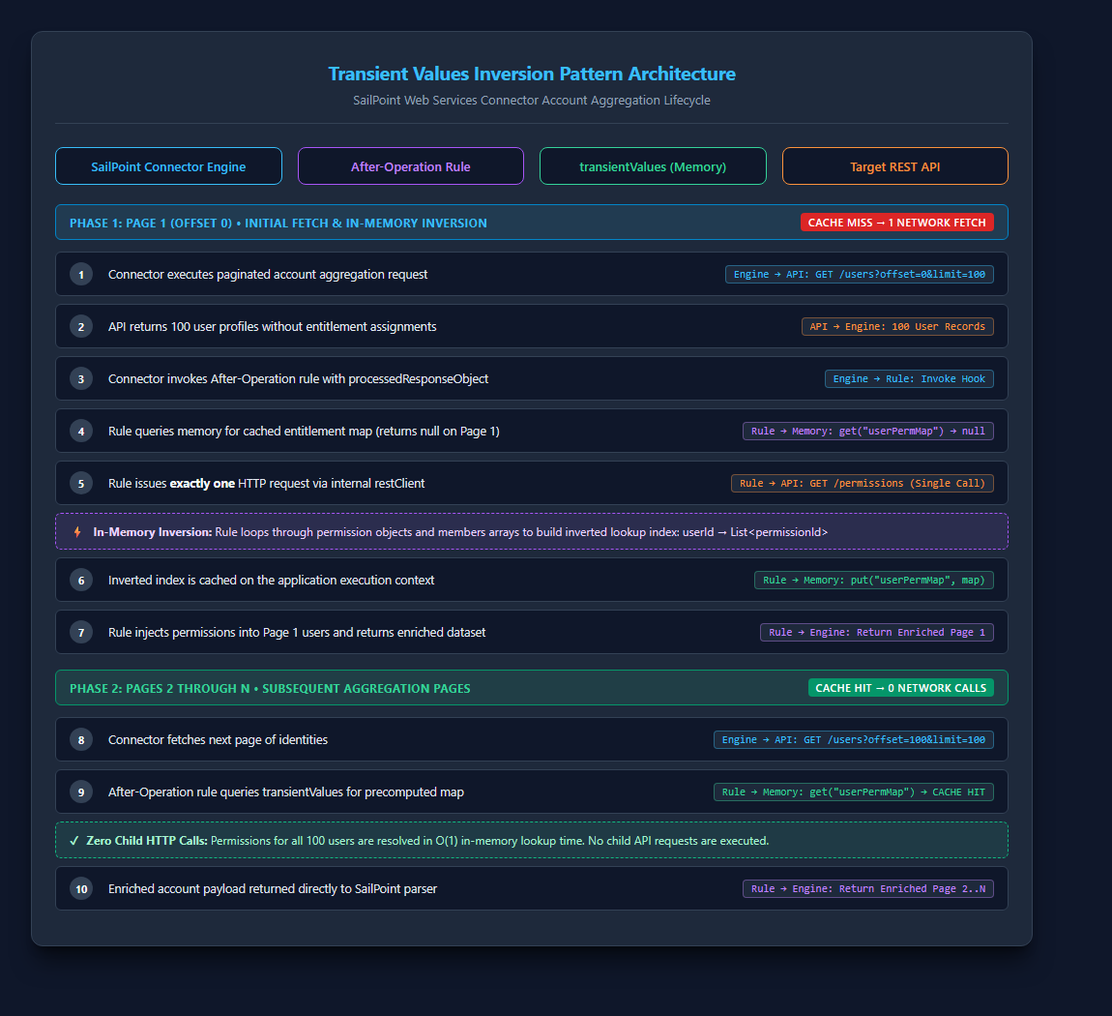Select the After-Operation Rule box
This screenshot has width=1112, height=1016.
click(411, 166)
